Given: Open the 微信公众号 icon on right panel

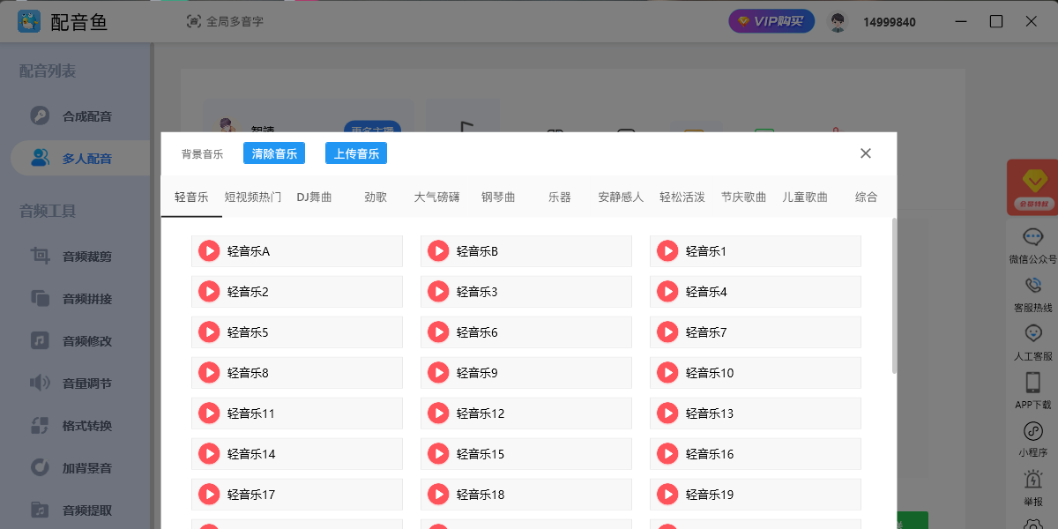Looking at the screenshot, I should click(1032, 237).
